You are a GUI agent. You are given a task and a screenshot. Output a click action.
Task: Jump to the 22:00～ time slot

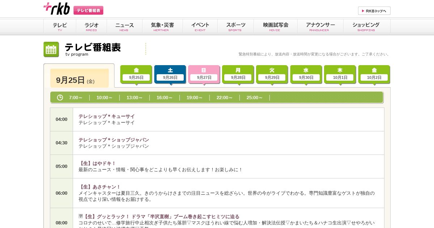pos(225,98)
